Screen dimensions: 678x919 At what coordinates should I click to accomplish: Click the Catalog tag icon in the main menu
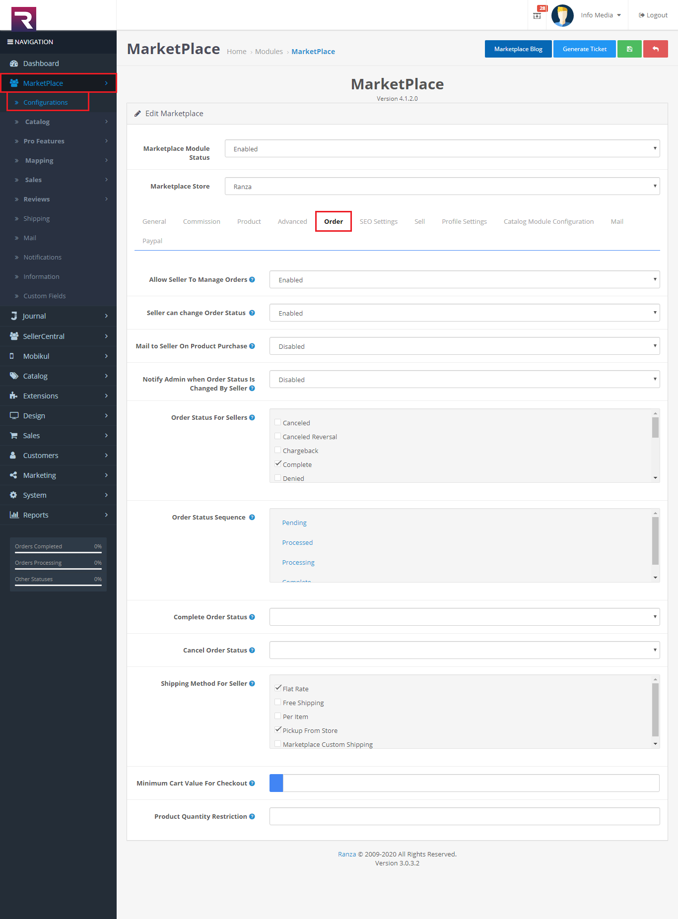(x=14, y=376)
